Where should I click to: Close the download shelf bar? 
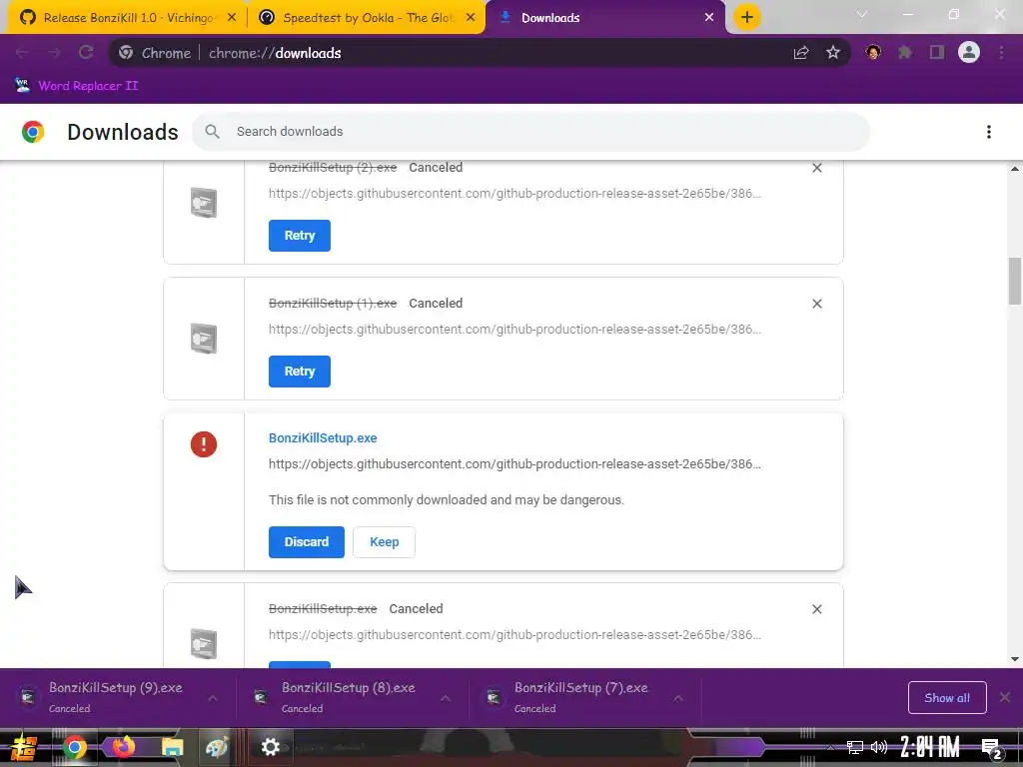(1005, 698)
